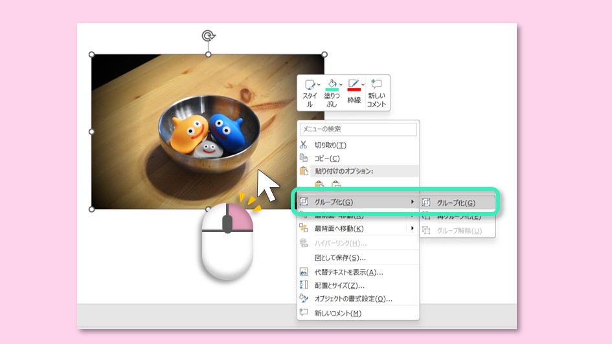Screen dimensions: 612x344
Task: Click the size and position icon
Action: coord(304,285)
